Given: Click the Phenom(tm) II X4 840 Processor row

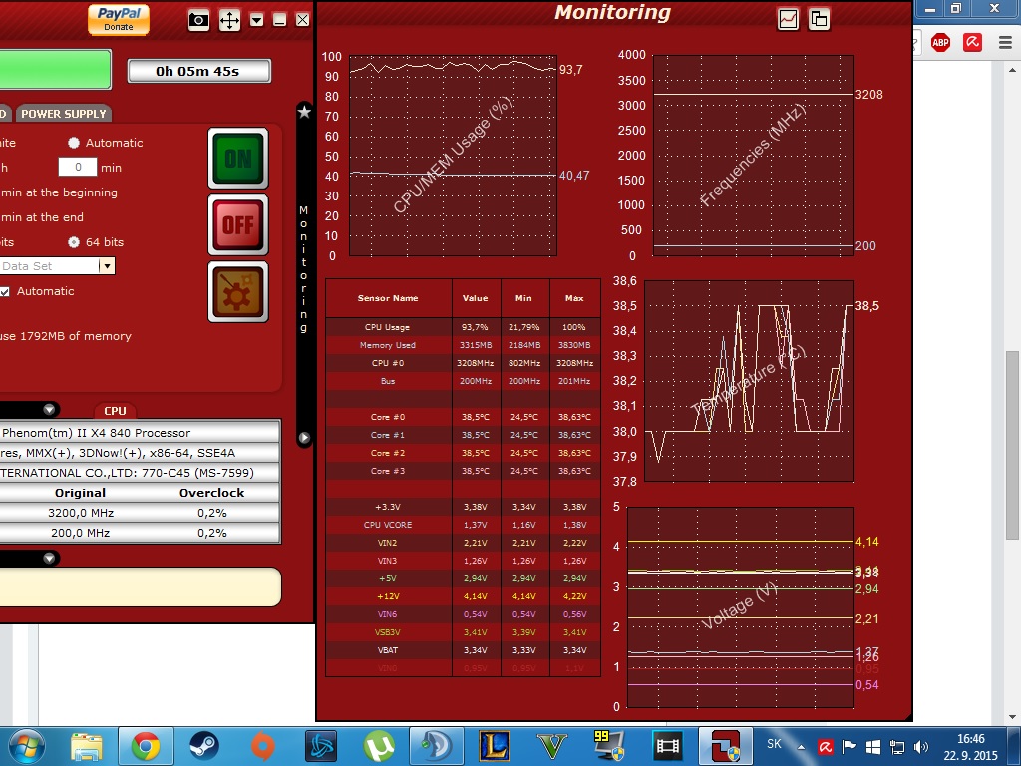Looking at the screenshot, I should click(140, 433).
